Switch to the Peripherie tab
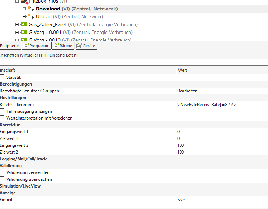 pyautogui.click(x=9, y=46)
